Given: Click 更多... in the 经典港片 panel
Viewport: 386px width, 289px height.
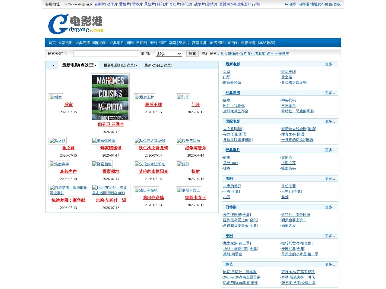Looking at the screenshot, I should [330, 150].
